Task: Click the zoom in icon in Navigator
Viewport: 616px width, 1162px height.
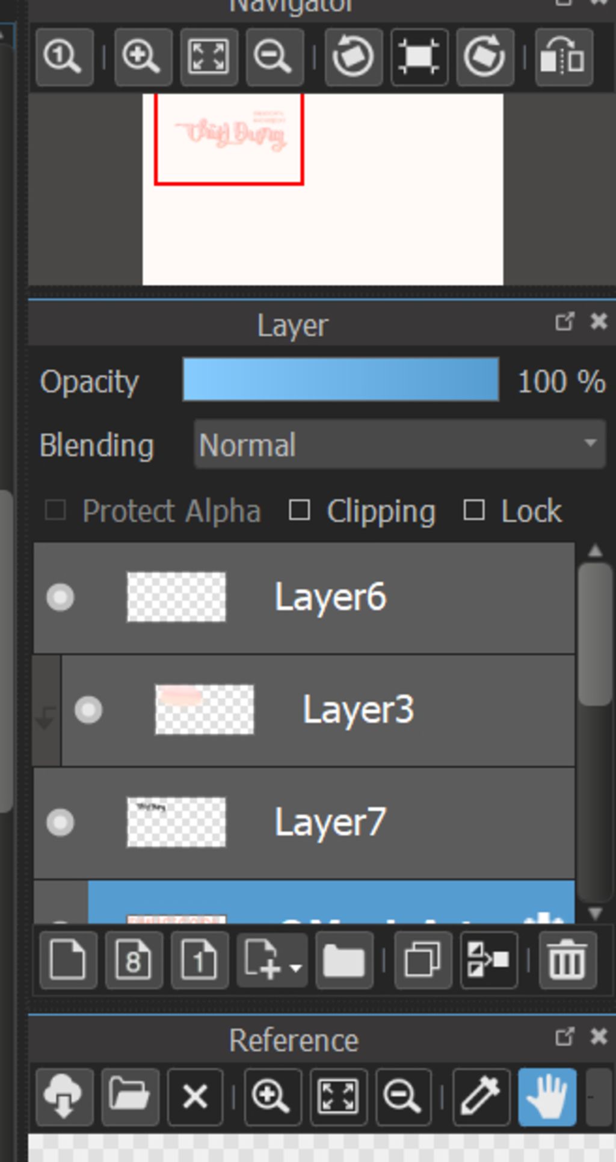Action: tap(141, 57)
